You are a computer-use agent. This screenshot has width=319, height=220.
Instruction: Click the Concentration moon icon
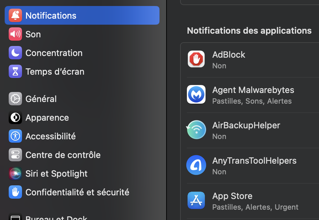pyautogui.click(x=15, y=53)
